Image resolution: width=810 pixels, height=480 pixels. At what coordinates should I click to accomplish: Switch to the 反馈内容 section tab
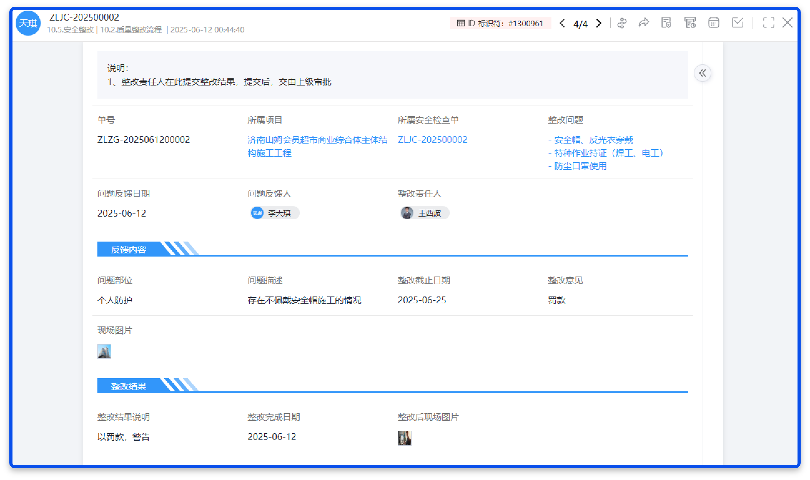coord(129,249)
